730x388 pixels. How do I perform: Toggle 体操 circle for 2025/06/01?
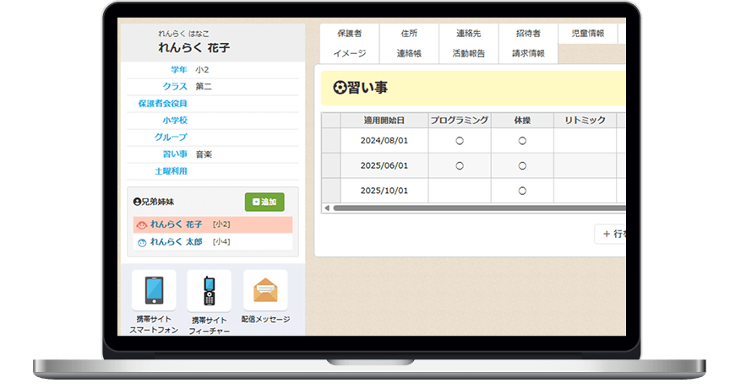[522, 165]
